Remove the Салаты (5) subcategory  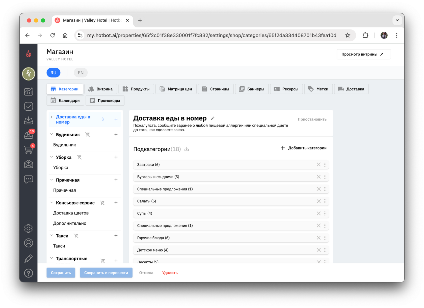319,201
